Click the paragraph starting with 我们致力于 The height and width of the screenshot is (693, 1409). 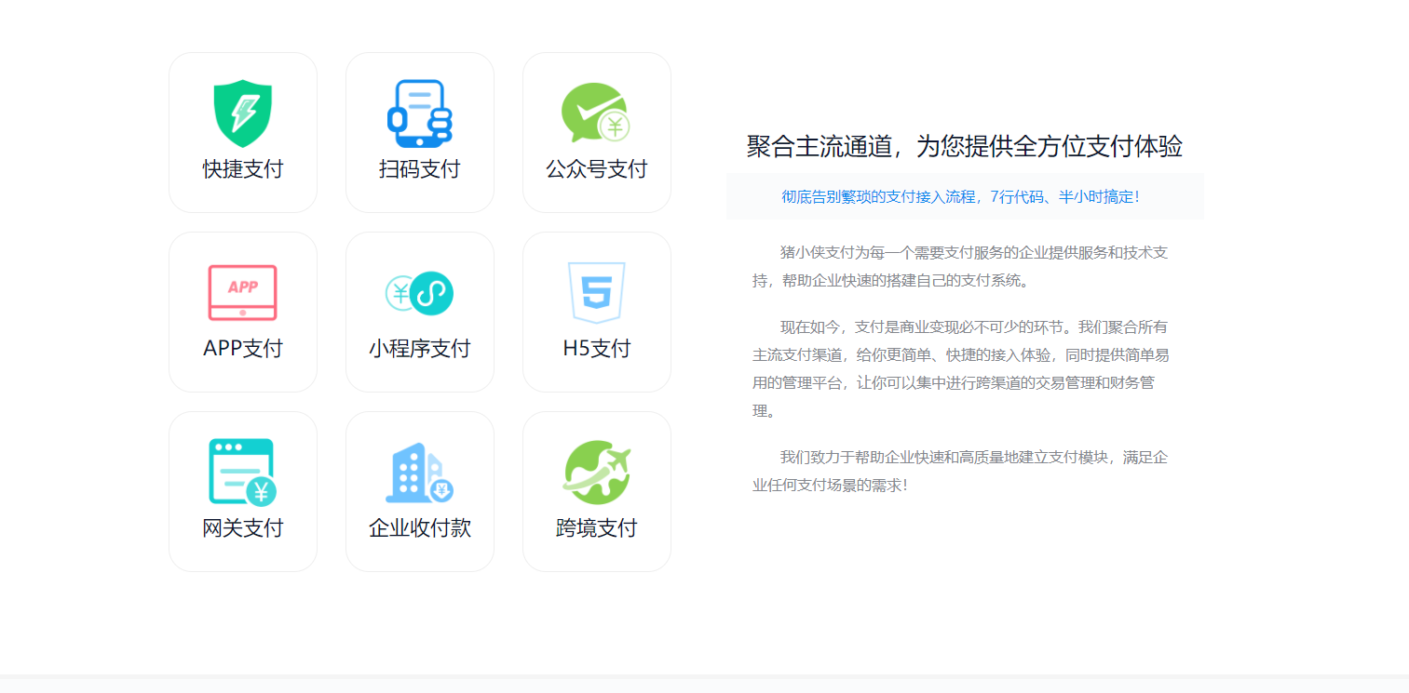tap(960, 471)
